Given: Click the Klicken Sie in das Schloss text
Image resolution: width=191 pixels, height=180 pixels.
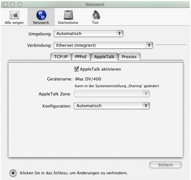Looking at the screenshot, I should (x=74, y=173).
